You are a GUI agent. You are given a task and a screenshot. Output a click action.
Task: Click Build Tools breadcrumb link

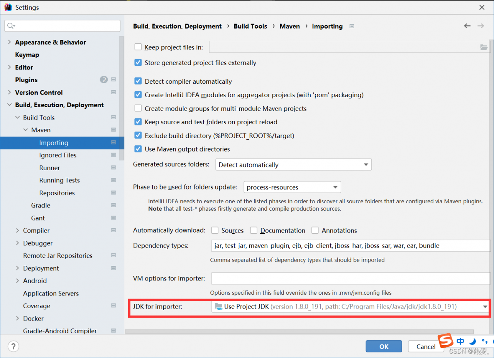click(250, 26)
